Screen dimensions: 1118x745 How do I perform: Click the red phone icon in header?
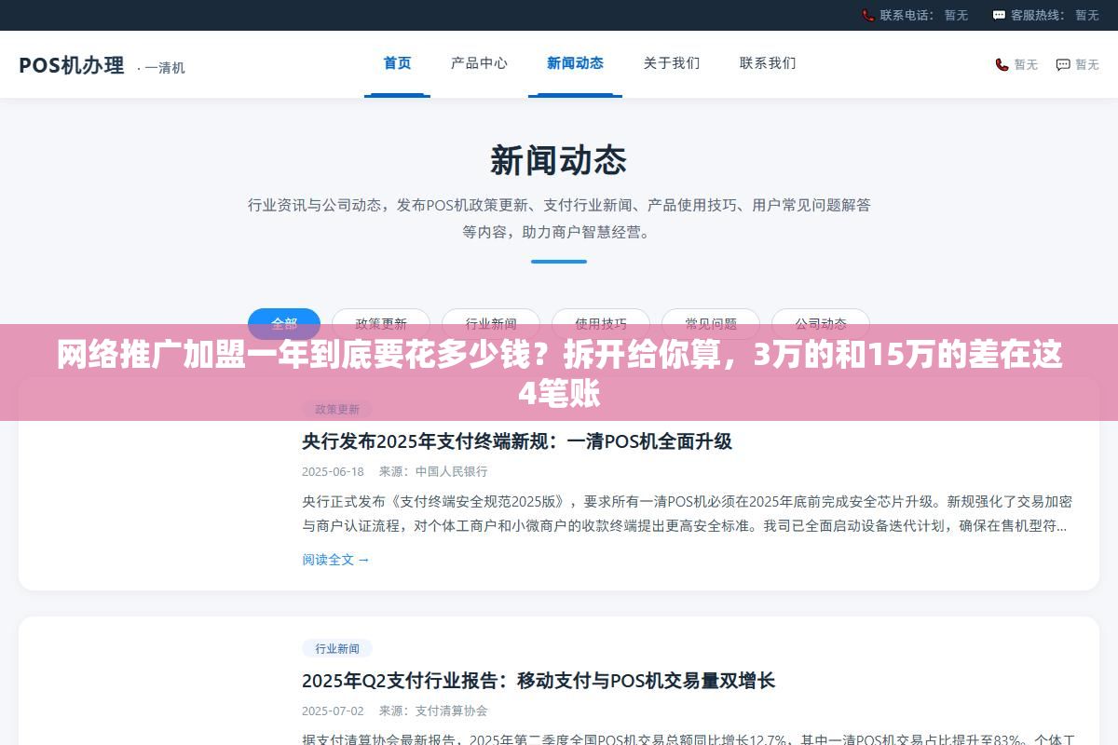[1002, 64]
